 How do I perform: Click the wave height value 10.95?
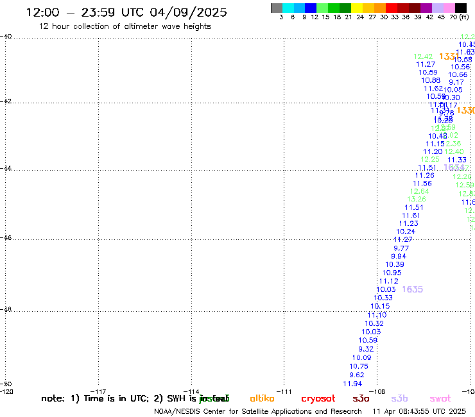[x=392, y=273]
